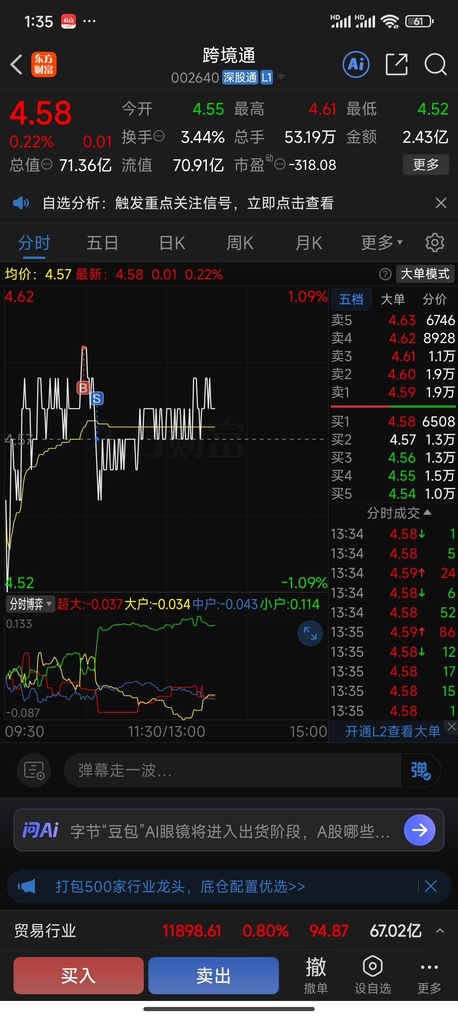Tap the 更多 quote details button
458x1019 pixels.
pyautogui.click(x=426, y=164)
